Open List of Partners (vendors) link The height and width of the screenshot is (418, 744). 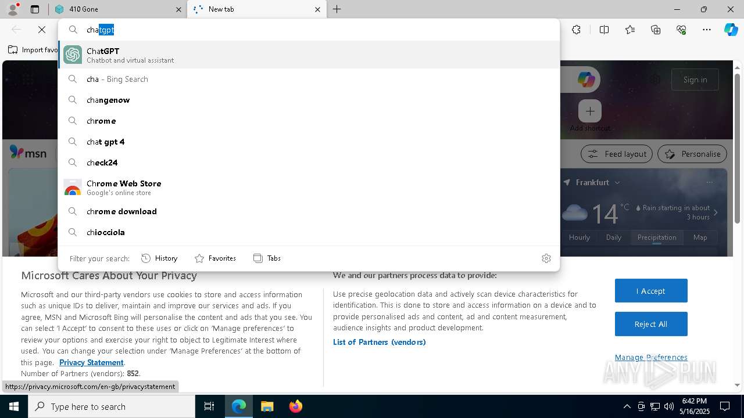point(380,342)
